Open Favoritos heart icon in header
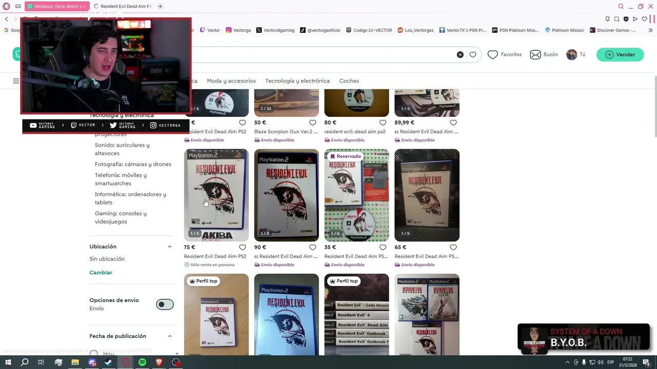Image resolution: width=657 pixels, height=369 pixels. coord(493,54)
